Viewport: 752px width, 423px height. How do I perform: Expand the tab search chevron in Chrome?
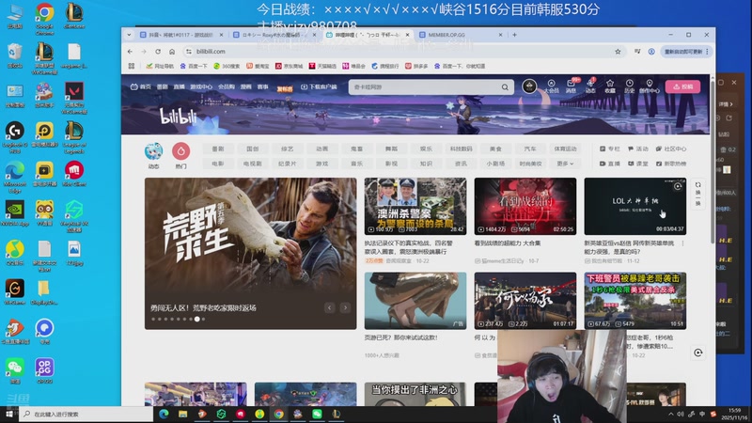(129, 35)
